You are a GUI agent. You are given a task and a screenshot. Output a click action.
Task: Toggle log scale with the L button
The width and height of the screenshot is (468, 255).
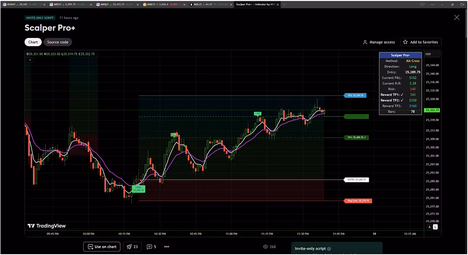click(x=435, y=227)
